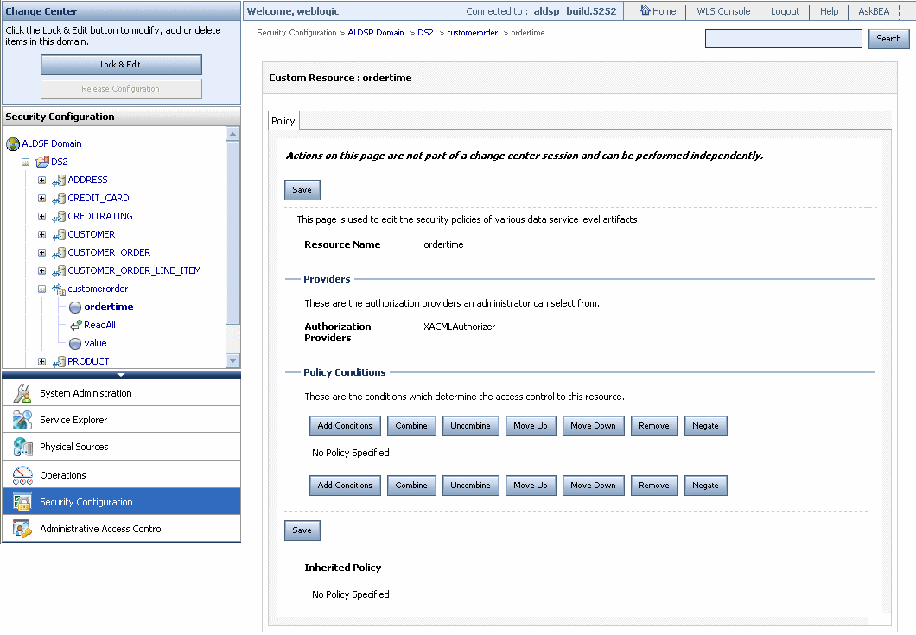Open the Administrative Access Control section
The height and width of the screenshot is (635, 916).
click(122, 529)
